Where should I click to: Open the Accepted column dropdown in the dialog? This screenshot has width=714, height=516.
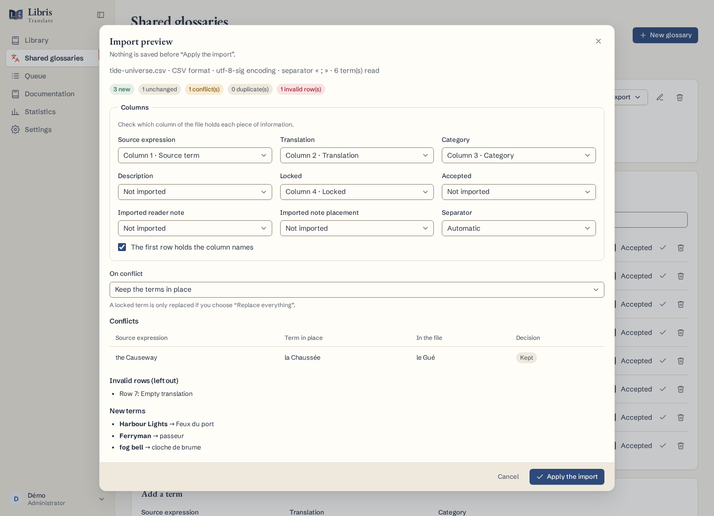(519, 192)
